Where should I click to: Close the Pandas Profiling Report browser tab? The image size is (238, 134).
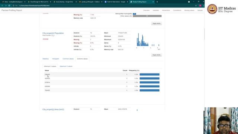tap(153, 2)
